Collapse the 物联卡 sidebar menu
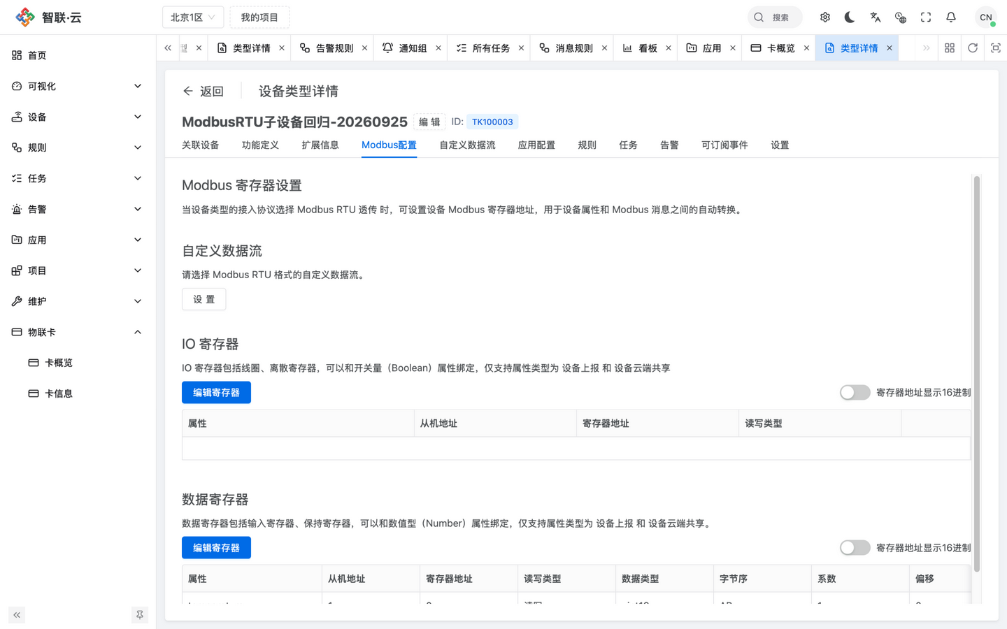The height and width of the screenshot is (629, 1007). 77,332
